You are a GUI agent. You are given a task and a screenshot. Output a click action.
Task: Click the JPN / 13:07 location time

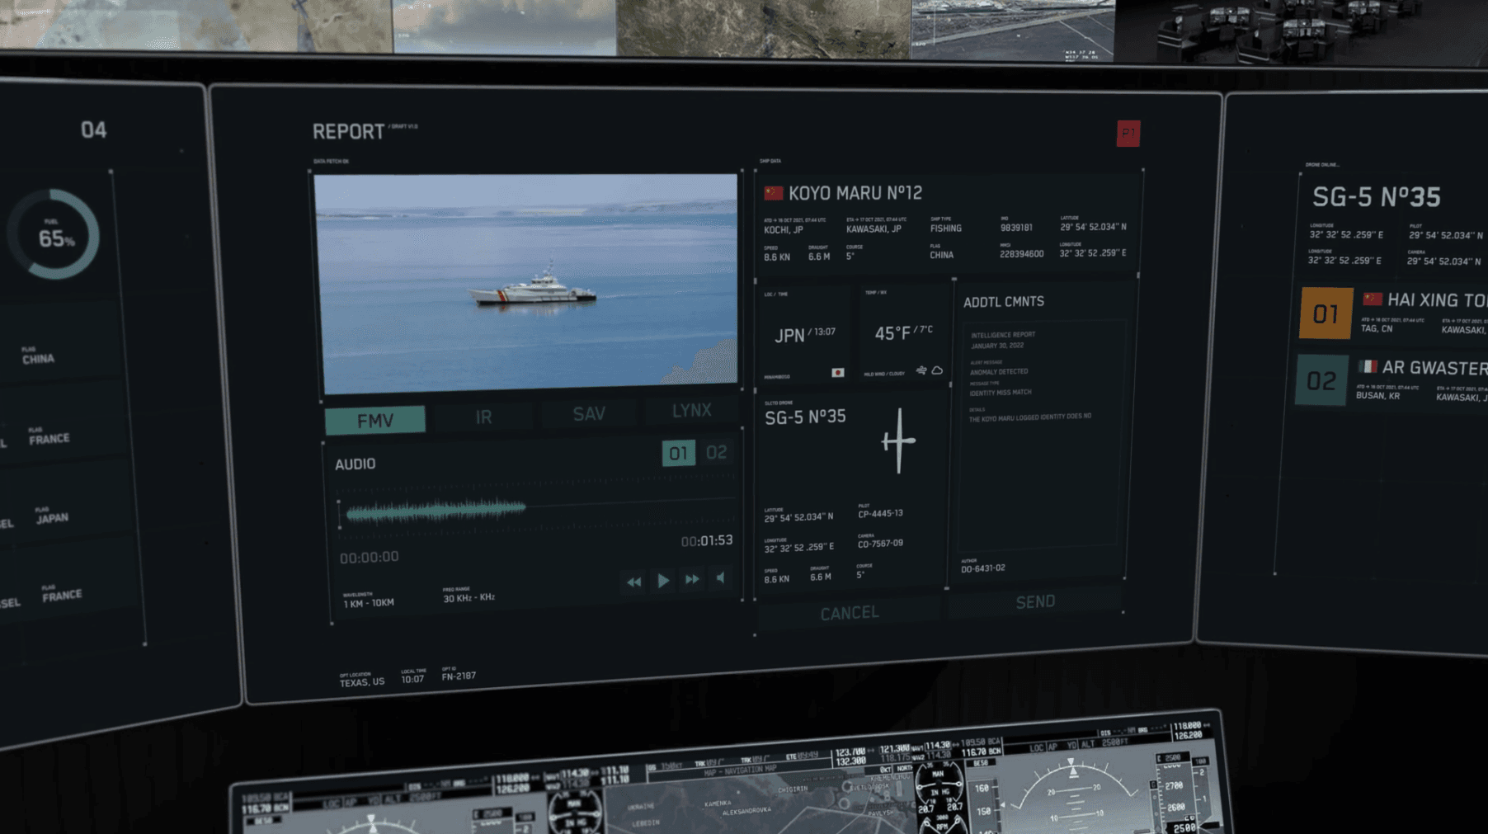(x=805, y=334)
